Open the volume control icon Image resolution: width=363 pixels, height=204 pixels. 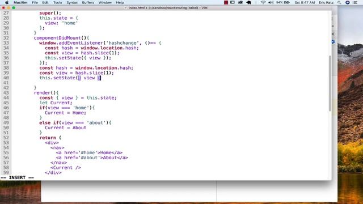(x=271, y=2)
